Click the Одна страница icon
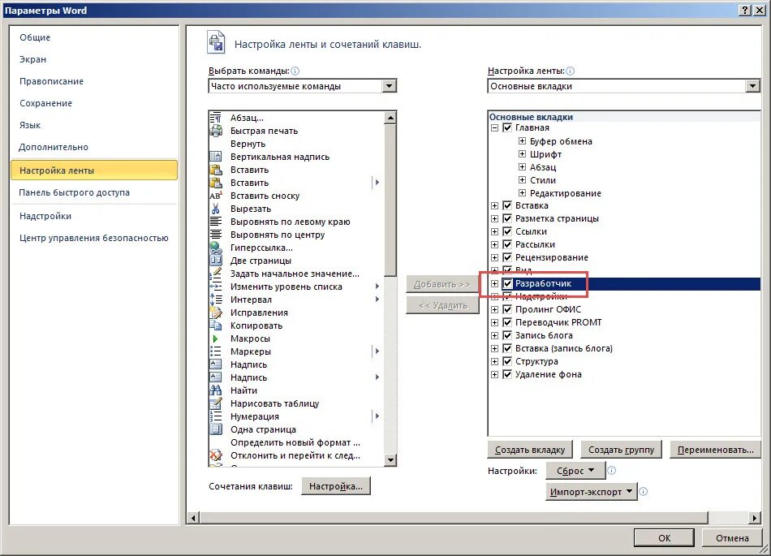771x556 pixels. 215,429
